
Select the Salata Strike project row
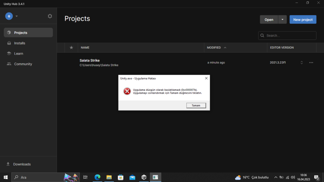click(190, 62)
